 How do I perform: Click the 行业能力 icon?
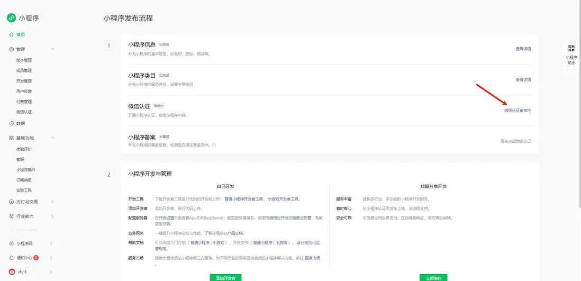click(x=12, y=216)
